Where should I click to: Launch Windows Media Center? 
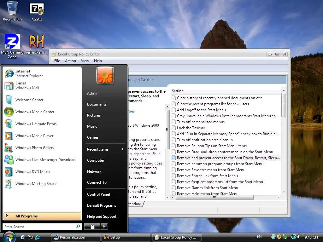(42, 112)
